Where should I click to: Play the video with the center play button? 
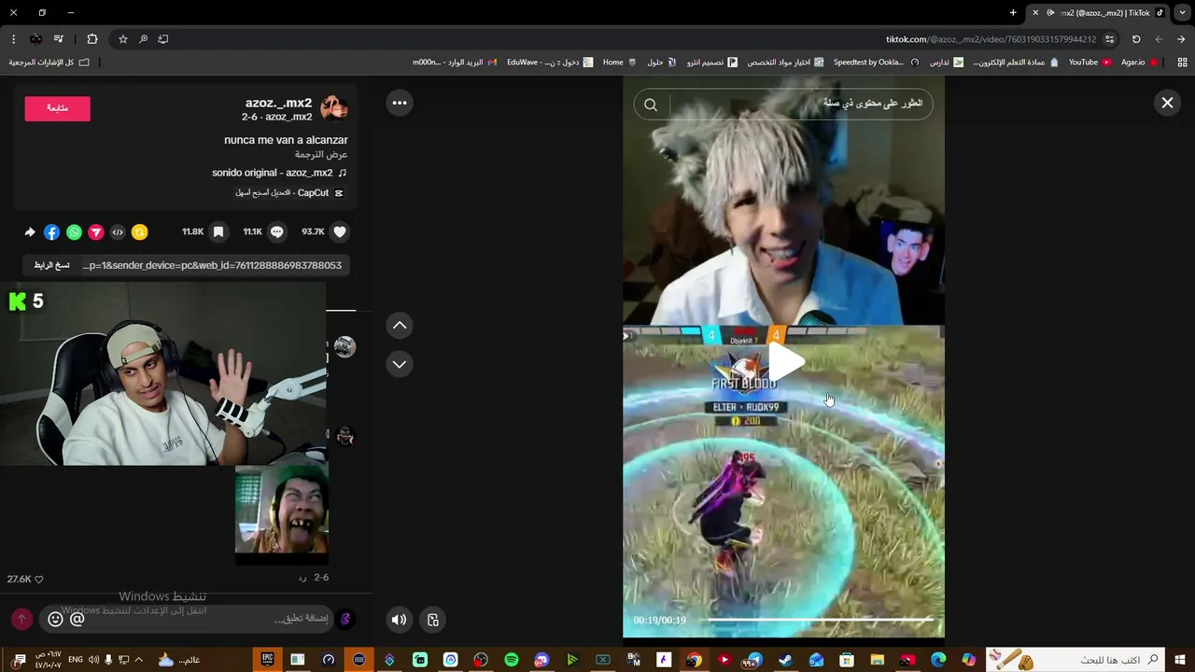784,362
